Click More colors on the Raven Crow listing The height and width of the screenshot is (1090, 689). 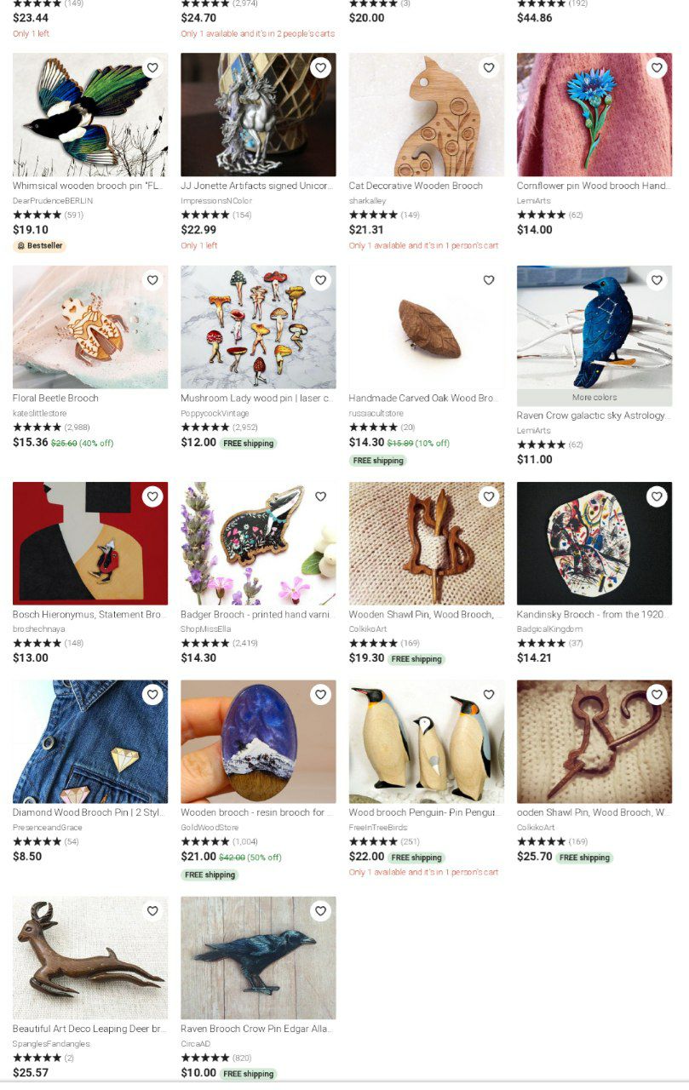coord(594,398)
